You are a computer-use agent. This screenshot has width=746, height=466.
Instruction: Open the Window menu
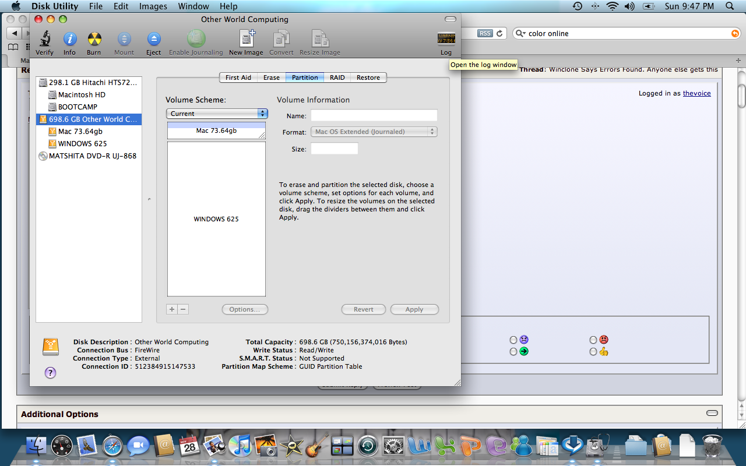(x=193, y=6)
